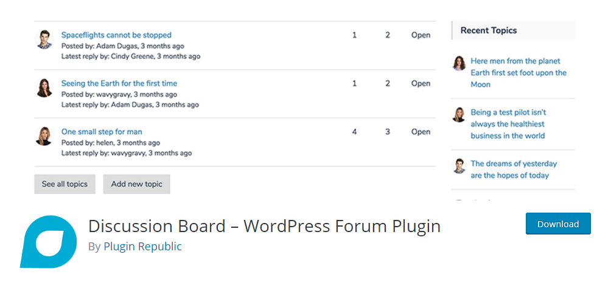This screenshot has width=611, height=291.
Task: Click the count 4 in One small step row
Action: point(354,131)
